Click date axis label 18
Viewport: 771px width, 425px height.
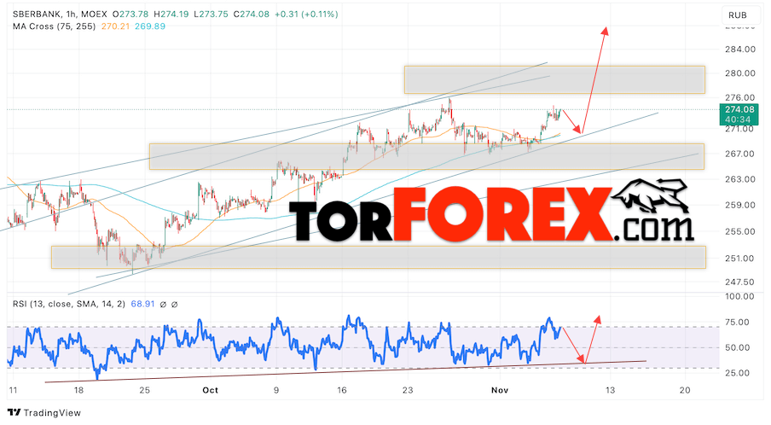click(78, 391)
